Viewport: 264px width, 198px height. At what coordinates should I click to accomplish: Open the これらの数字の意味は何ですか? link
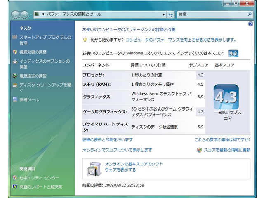tap(222, 140)
